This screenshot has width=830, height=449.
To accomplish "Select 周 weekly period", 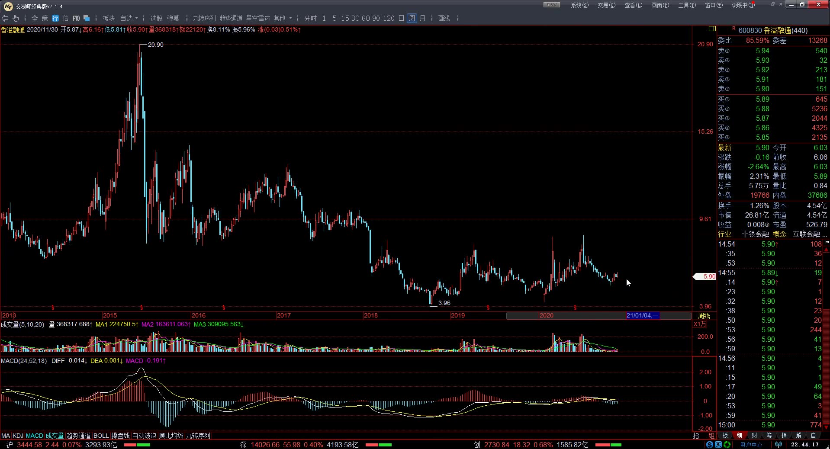I will point(412,18).
